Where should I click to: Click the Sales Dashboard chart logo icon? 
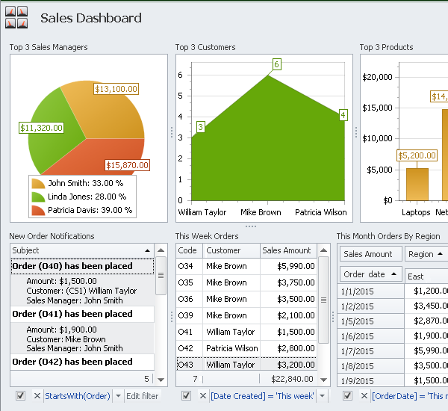(16, 17)
